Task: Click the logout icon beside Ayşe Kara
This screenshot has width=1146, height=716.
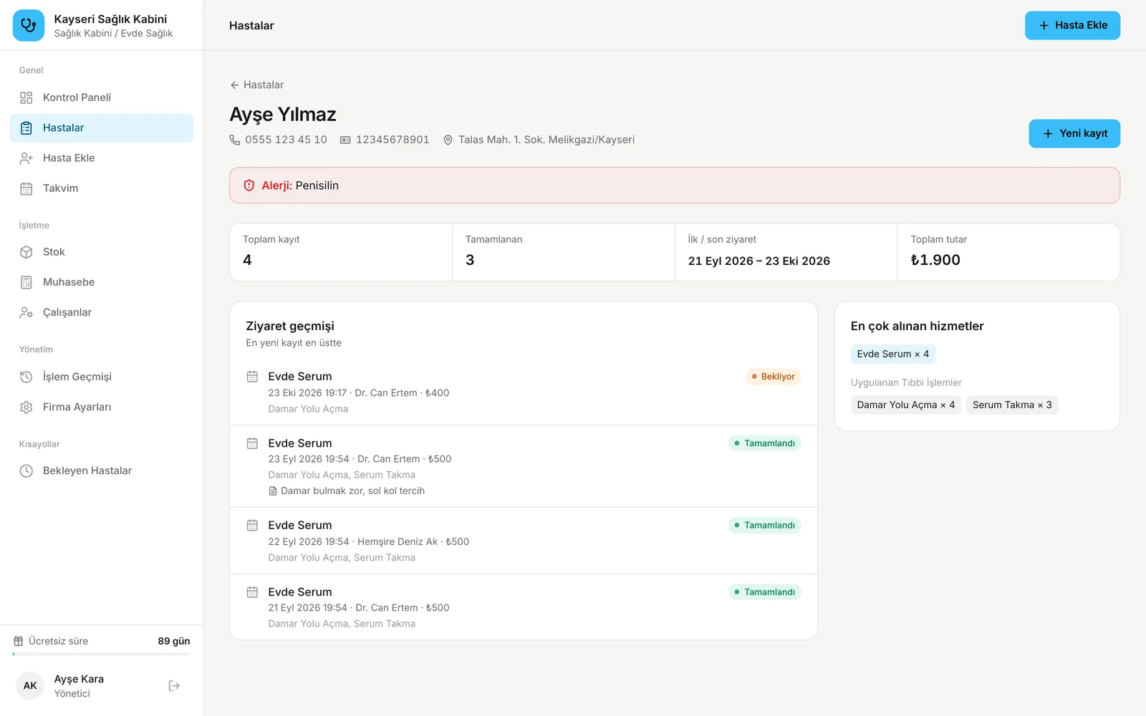Action: click(x=174, y=686)
